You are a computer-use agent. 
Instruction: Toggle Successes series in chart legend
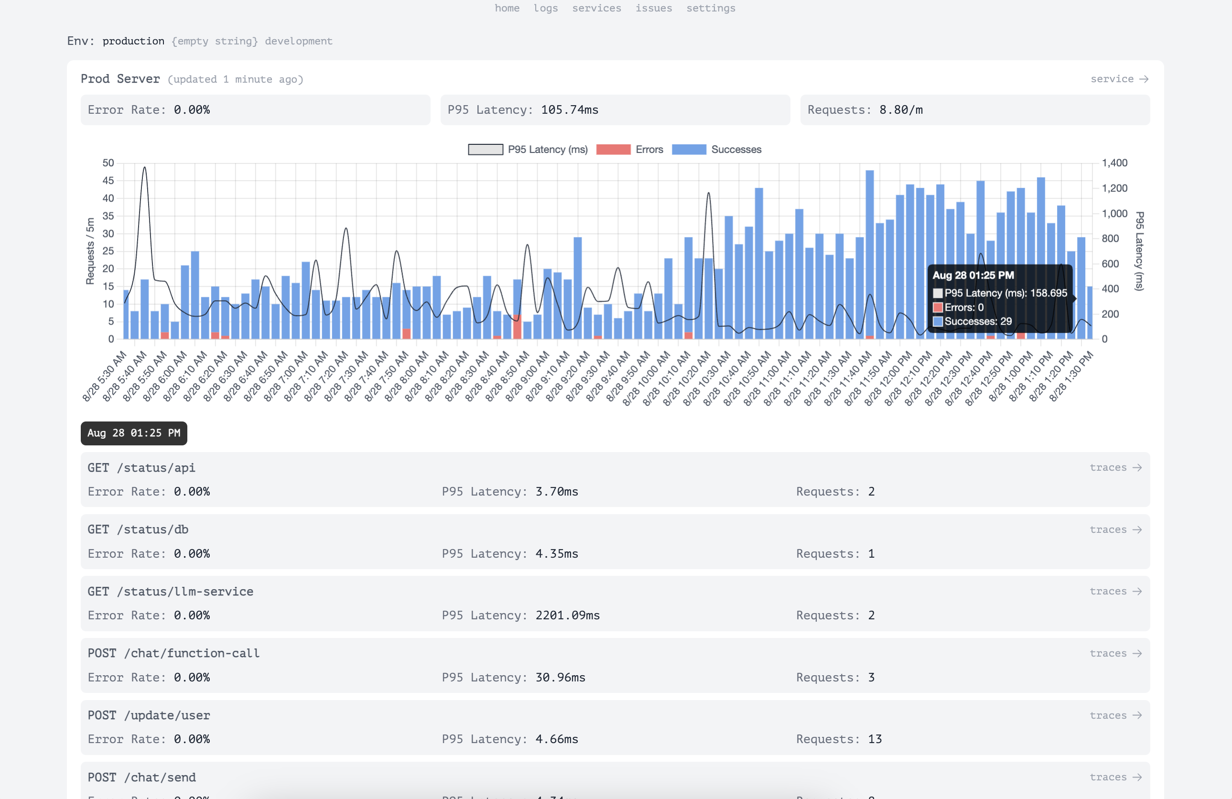coord(689,150)
